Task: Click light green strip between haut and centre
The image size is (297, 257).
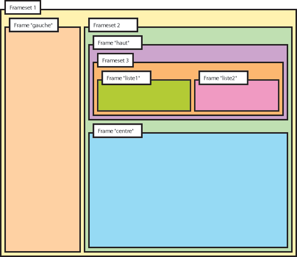Action: [x=196, y=126]
